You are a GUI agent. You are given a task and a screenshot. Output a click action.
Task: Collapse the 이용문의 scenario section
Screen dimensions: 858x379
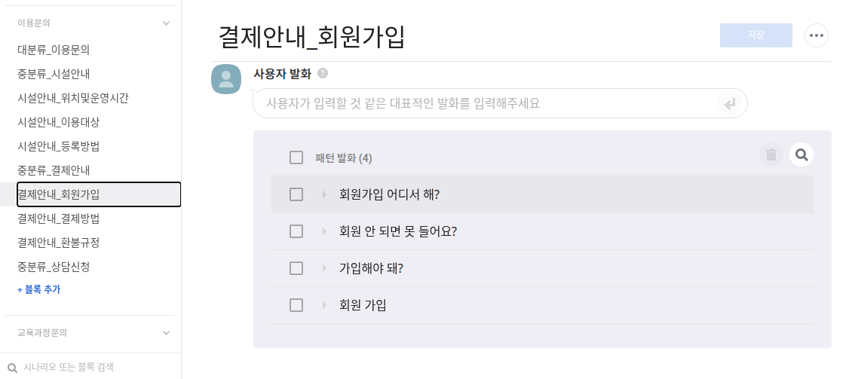[167, 23]
